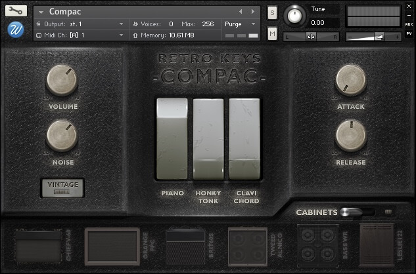Click the purge status indicator bars
The width and height of the screenshot is (416, 274).
pos(241,35)
